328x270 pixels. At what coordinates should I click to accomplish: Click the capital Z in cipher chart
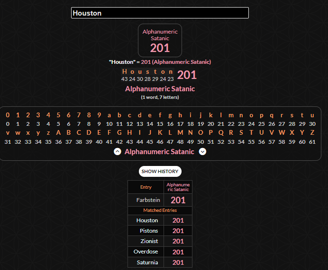pyautogui.click(x=312, y=132)
